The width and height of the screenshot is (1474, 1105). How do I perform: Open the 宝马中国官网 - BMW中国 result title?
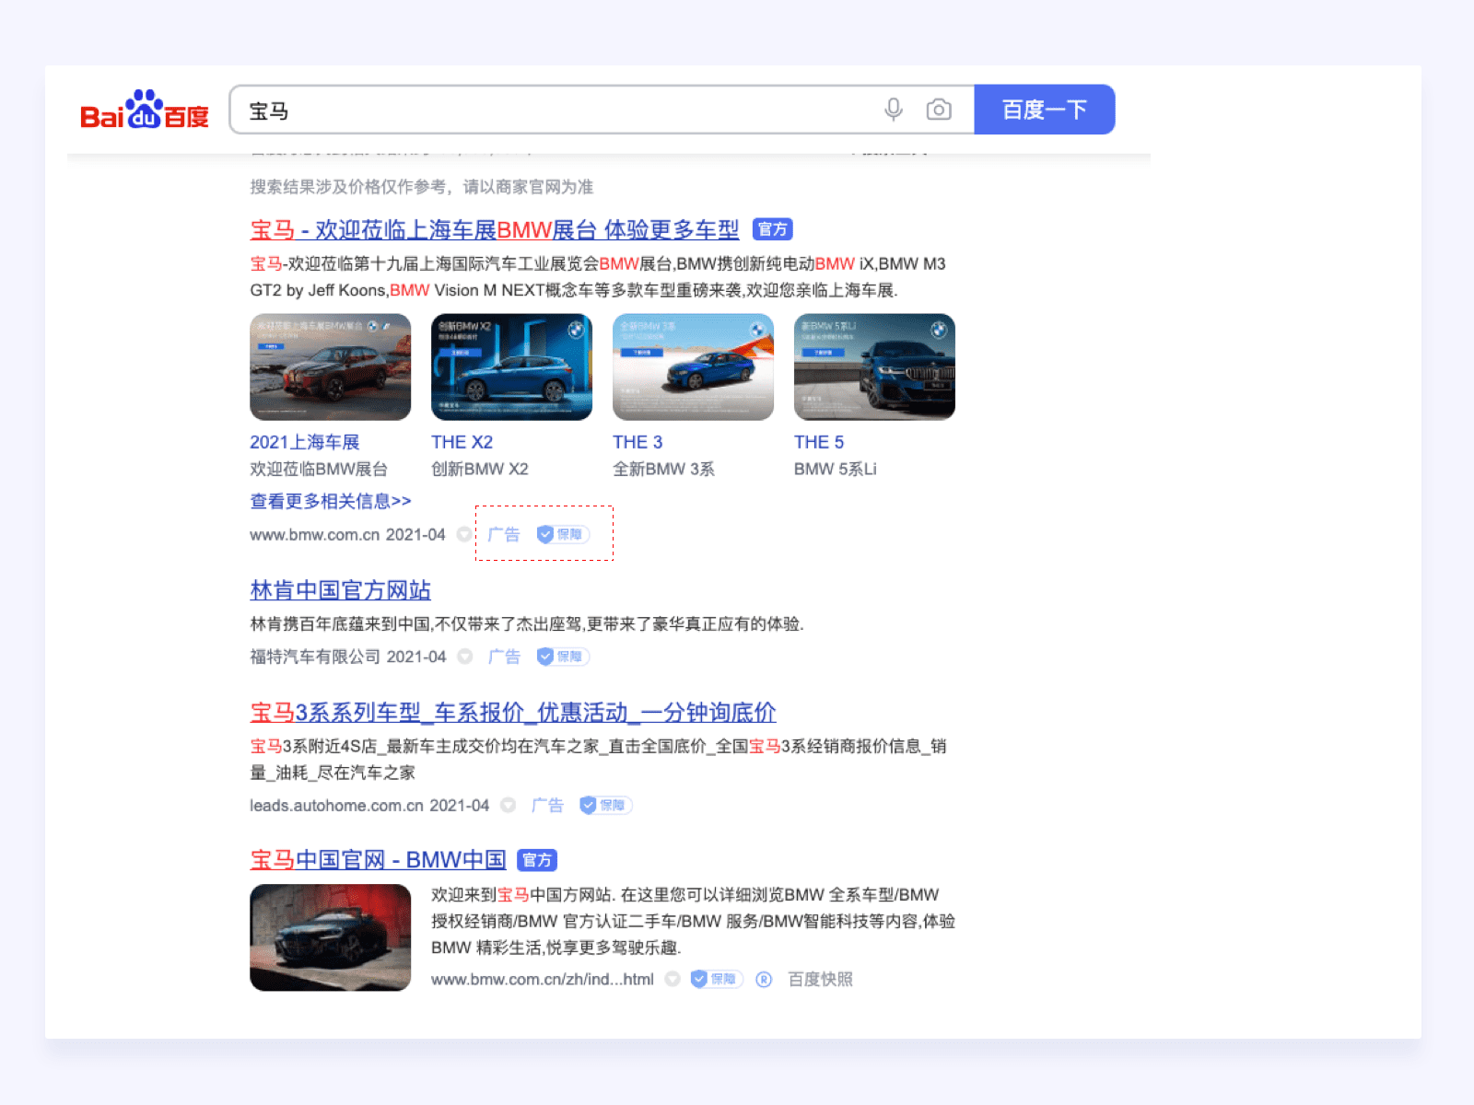coord(378,860)
